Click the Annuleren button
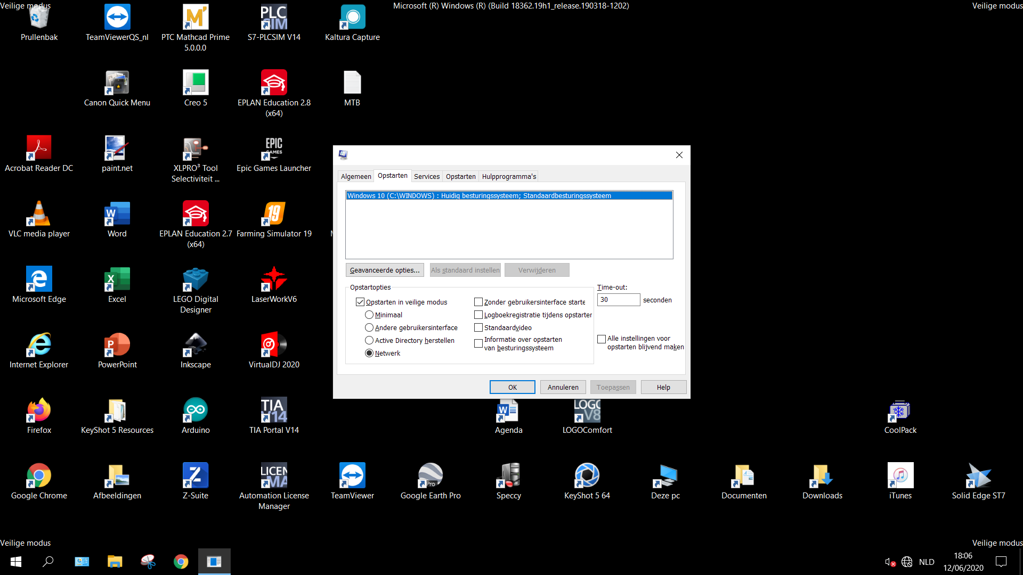 tap(563, 387)
